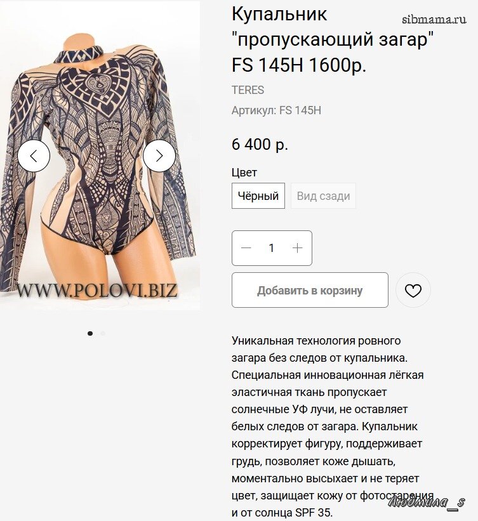Click the Артикул FS 145H text
The height and width of the screenshot is (521, 478).
277,110
